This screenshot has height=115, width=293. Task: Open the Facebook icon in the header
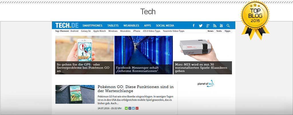coord(194,25)
